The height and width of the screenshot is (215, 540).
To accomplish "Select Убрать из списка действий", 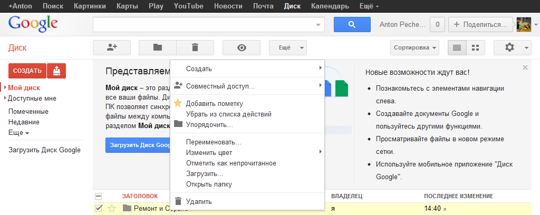I will 247,114.
